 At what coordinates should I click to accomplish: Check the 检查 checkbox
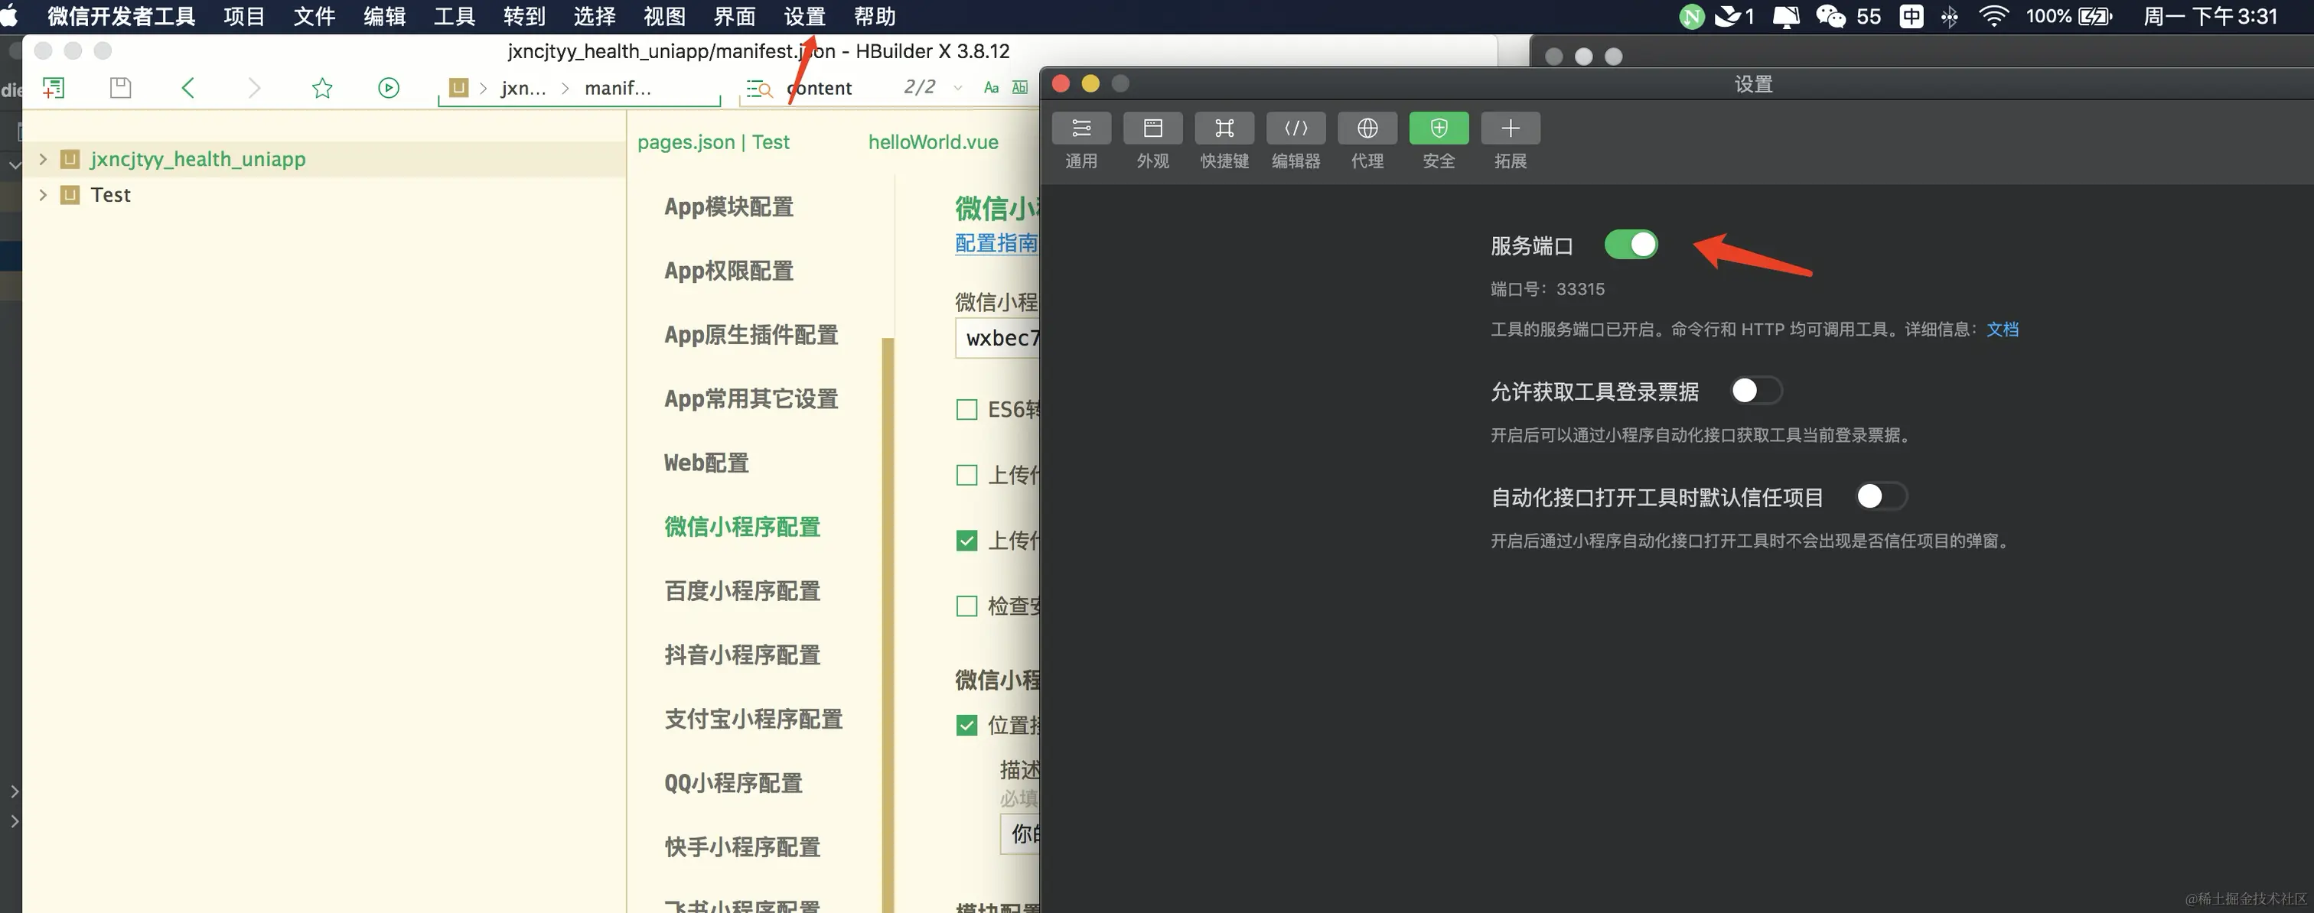pos(966,606)
